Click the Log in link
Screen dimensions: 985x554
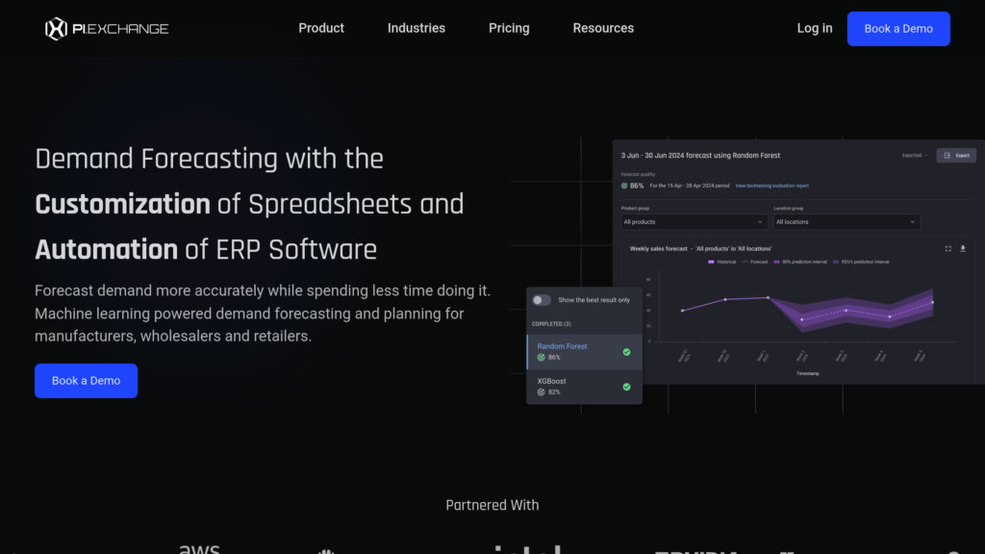point(815,29)
